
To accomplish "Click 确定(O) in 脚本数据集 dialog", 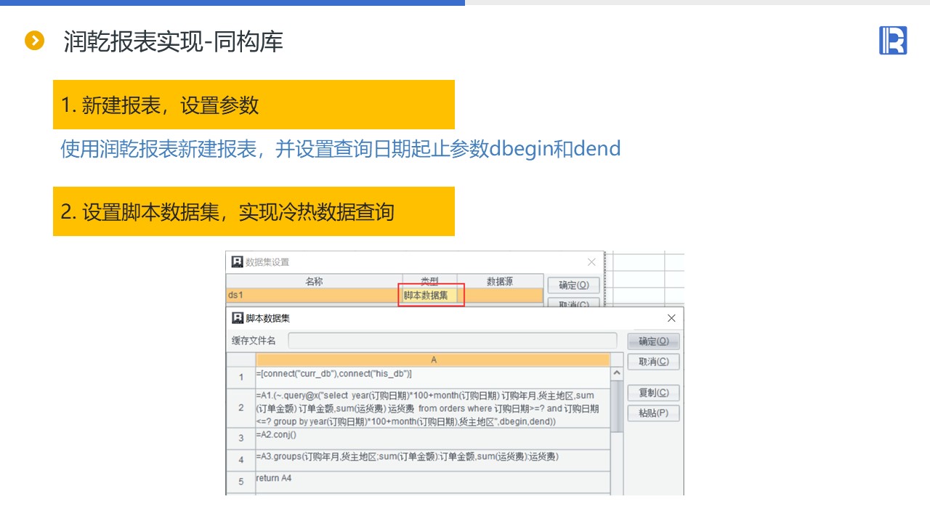I will (x=653, y=341).
